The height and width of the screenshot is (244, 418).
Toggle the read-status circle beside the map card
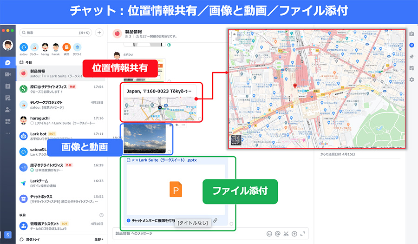point(200,119)
